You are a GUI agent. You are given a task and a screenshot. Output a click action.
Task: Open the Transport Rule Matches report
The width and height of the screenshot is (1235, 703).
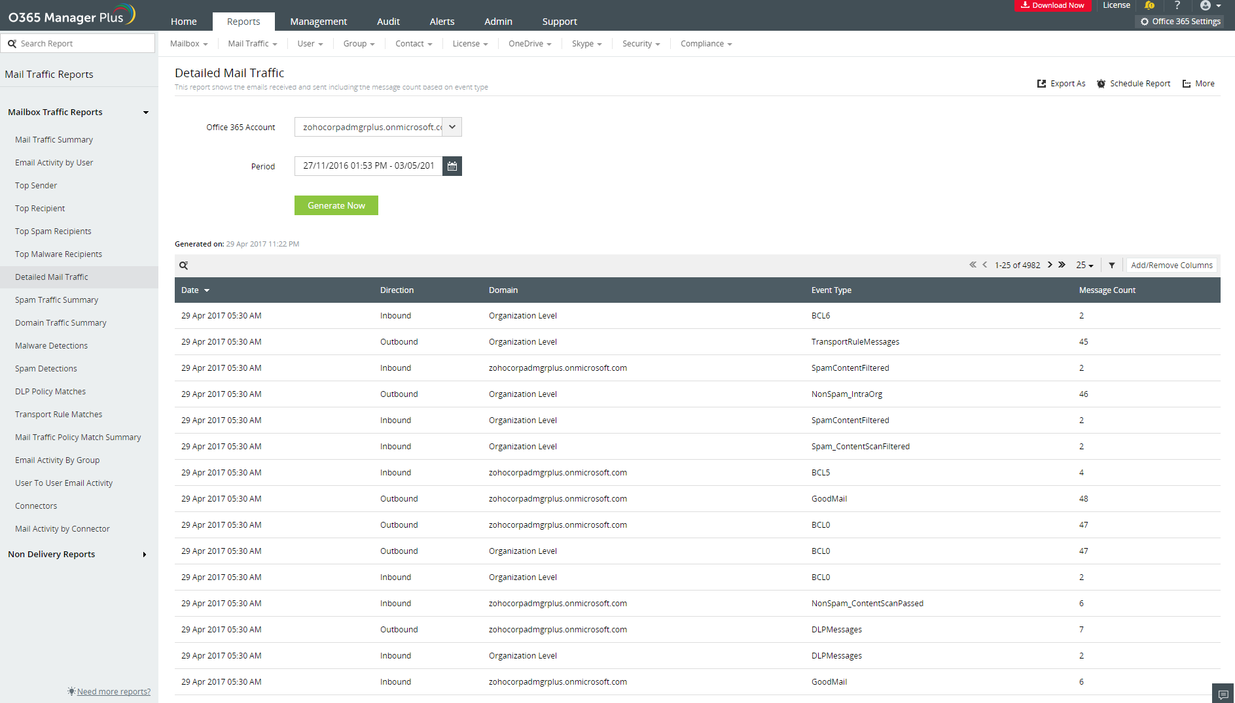click(x=58, y=415)
